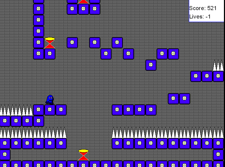Click the lone block right of the upper-left hourglass
Viewport: 225px width, 167px height.
72,43
